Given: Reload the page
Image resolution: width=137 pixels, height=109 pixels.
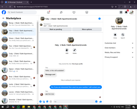Looking at the screenshot, I should click(10, 7).
